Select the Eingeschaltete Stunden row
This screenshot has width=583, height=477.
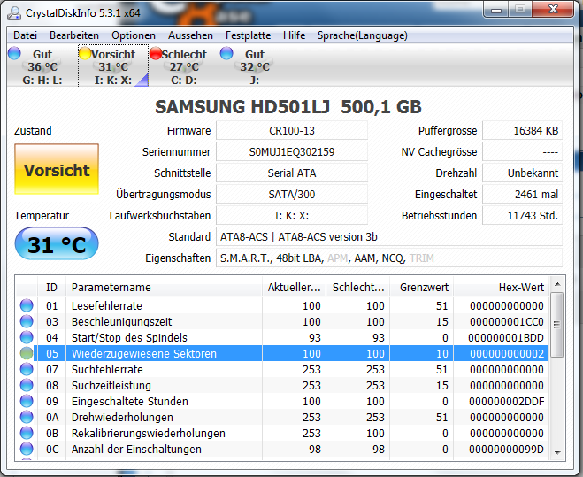282,402
